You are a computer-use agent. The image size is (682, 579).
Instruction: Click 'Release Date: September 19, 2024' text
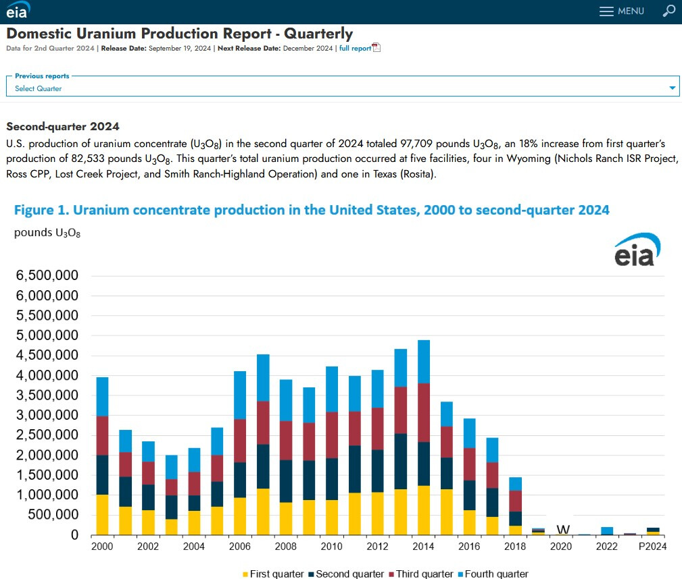pyautogui.click(x=155, y=48)
